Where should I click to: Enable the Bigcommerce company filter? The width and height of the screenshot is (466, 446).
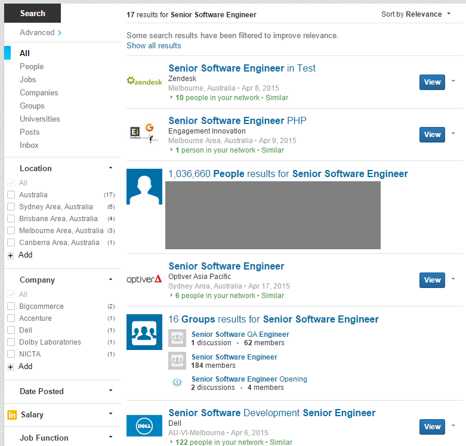(x=11, y=306)
